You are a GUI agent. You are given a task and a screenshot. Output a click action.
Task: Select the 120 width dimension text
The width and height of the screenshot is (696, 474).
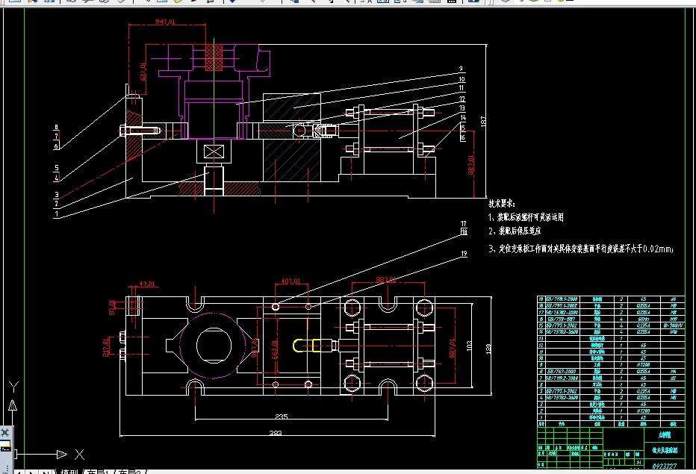coord(488,348)
